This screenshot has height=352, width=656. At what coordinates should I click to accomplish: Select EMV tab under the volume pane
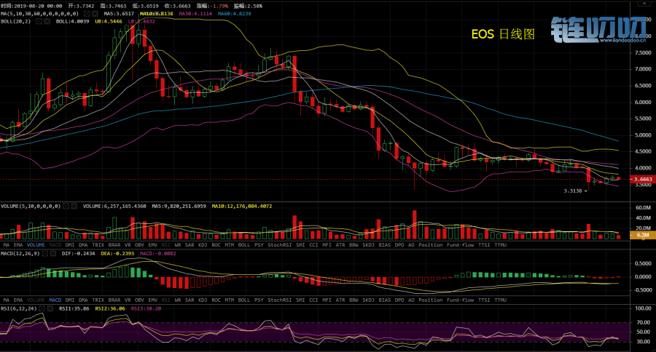(x=153, y=245)
